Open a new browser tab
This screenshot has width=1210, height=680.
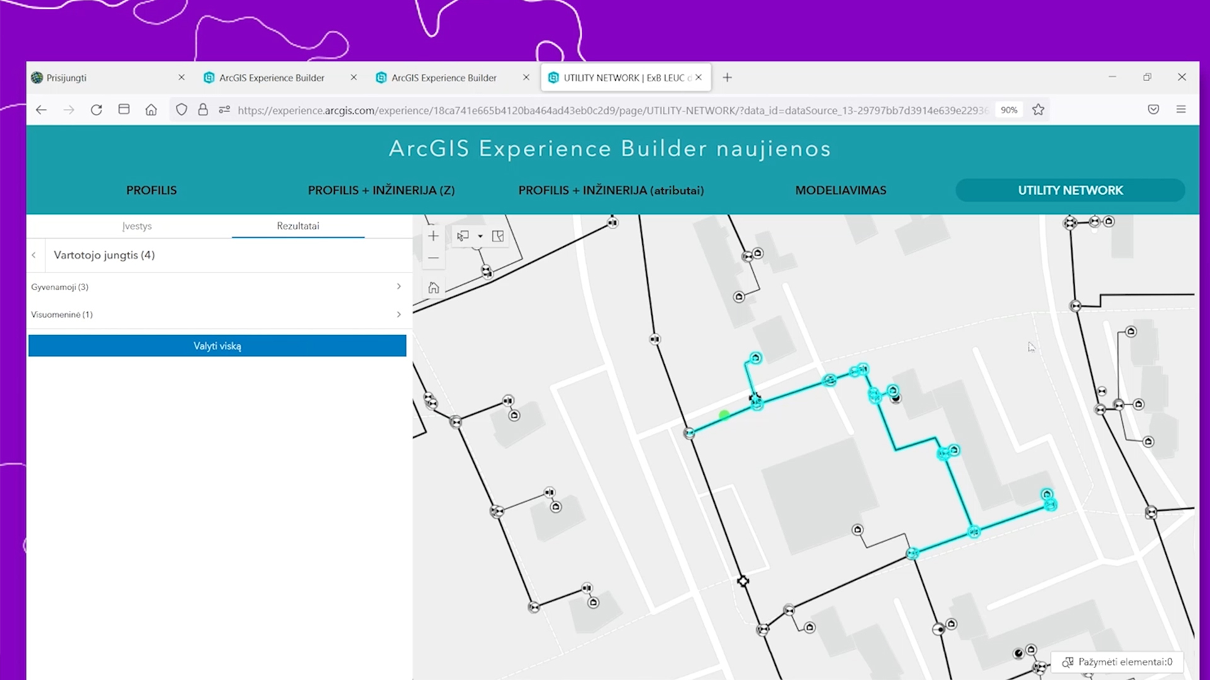tap(727, 77)
